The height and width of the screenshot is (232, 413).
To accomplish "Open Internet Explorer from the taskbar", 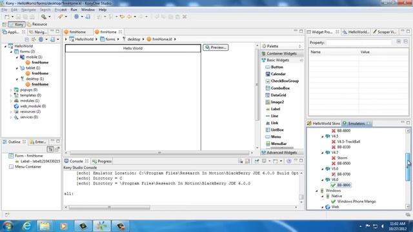I will click(x=27, y=226).
